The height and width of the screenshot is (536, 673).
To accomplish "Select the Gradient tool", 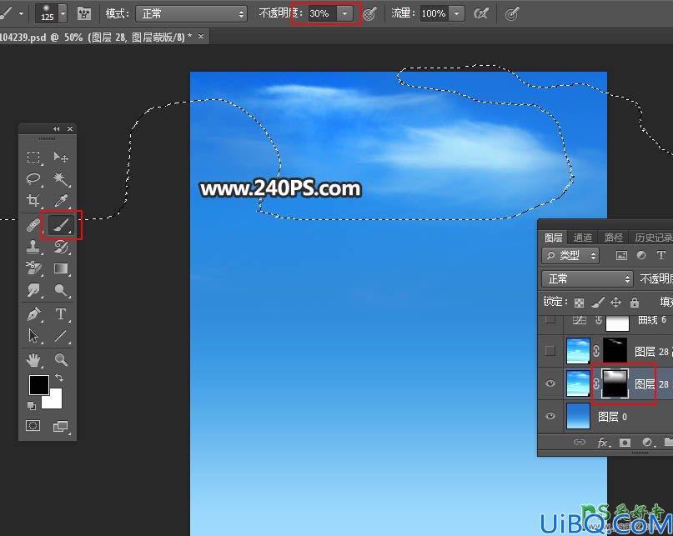I will coord(61,268).
